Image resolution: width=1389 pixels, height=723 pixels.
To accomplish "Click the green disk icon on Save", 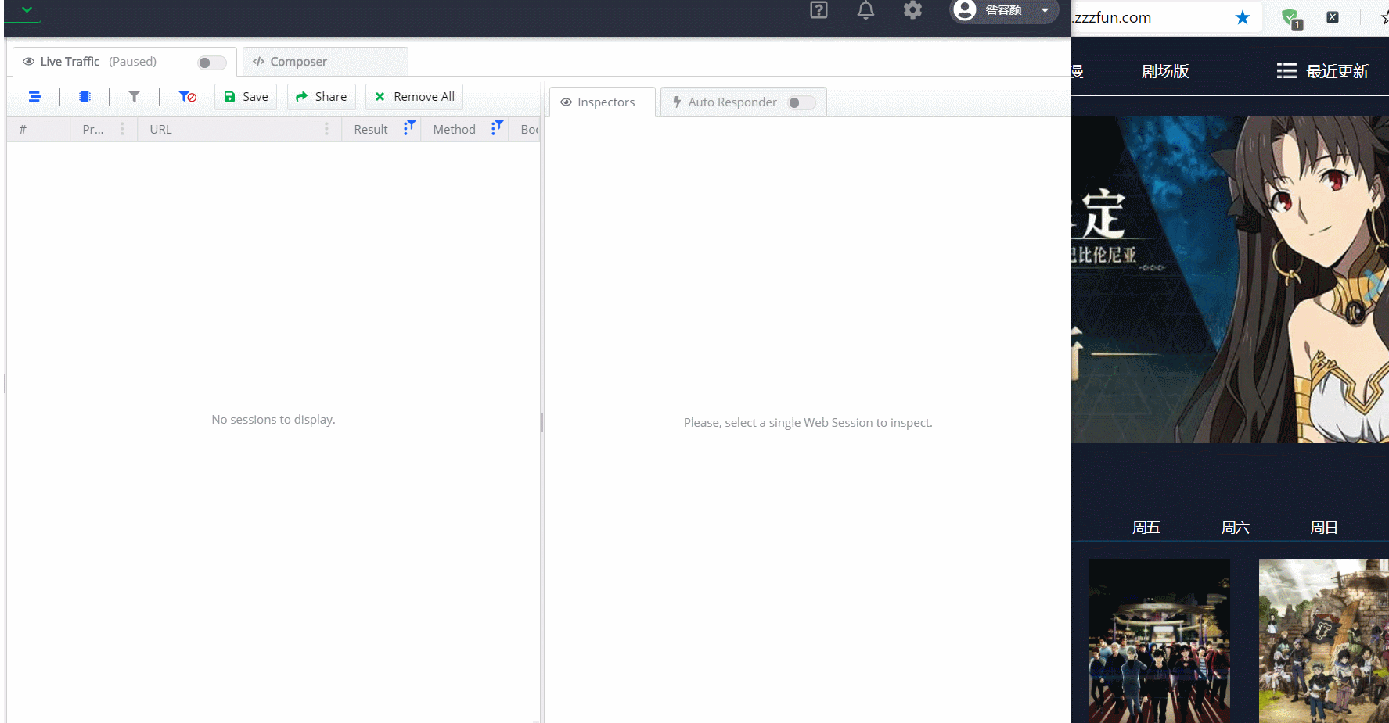I will (x=229, y=97).
